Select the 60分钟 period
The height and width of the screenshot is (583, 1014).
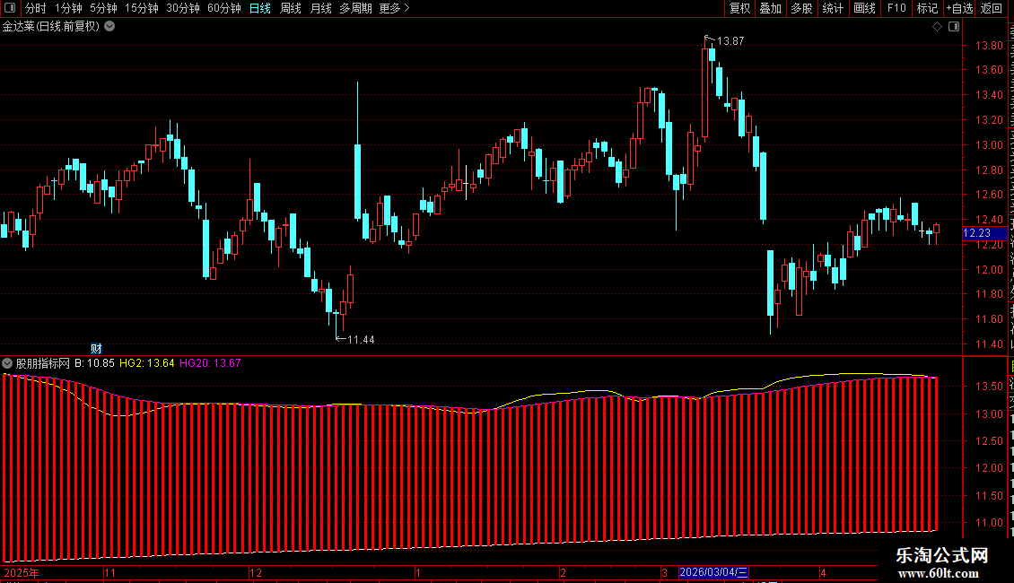click(223, 8)
